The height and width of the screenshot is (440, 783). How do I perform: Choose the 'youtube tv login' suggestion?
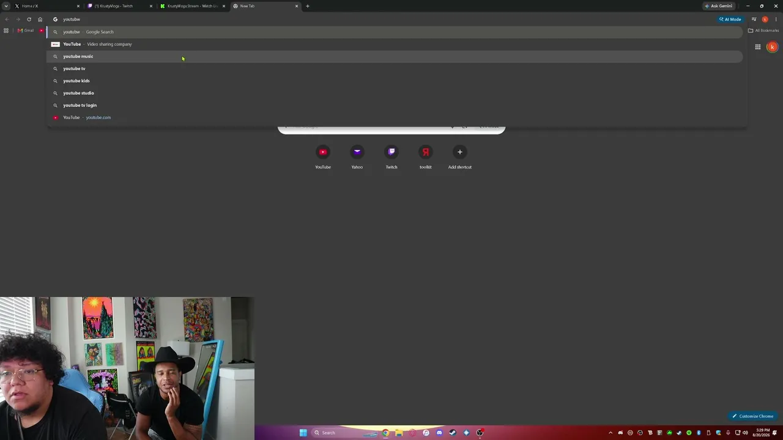[x=395, y=105]
